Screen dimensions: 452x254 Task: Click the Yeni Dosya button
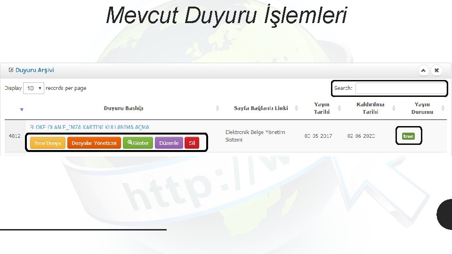48,143
